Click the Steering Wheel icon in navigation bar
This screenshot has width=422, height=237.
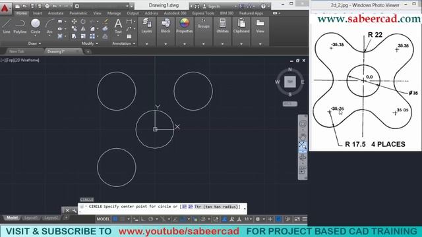tap(303, 124)
